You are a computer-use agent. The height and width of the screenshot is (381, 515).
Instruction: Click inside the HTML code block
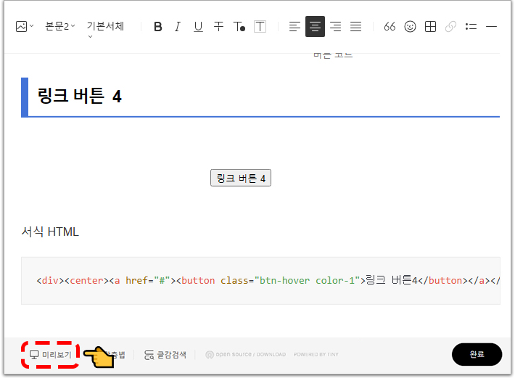click(260, 281)
